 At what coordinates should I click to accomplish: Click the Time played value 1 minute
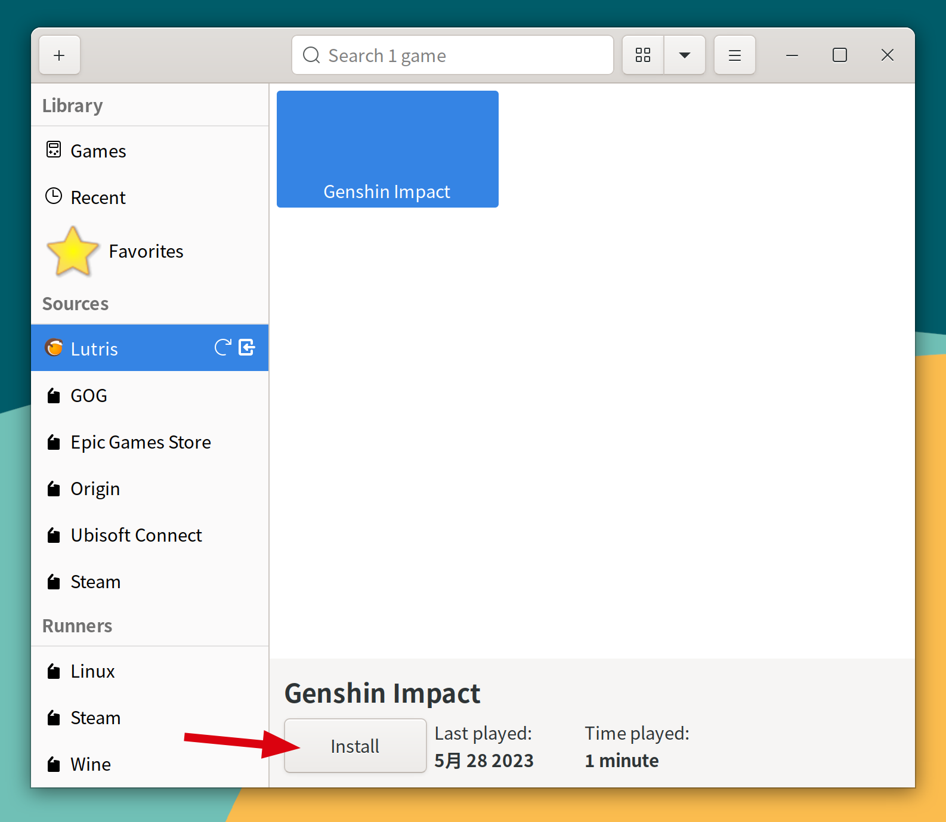point(622,761)
